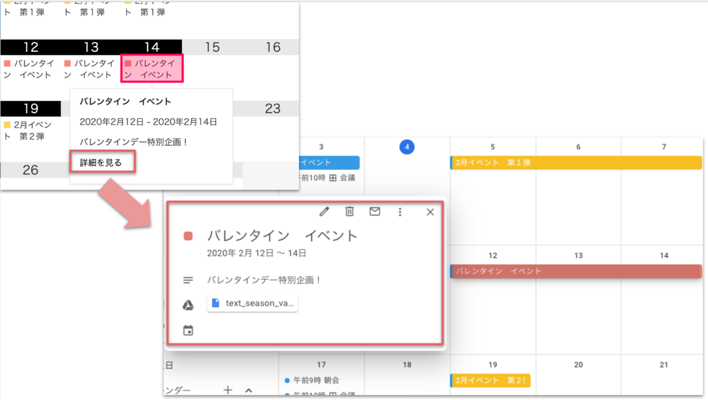Click day 23 header in mini calendar
The image size is (708, 400).
(273, 108)
